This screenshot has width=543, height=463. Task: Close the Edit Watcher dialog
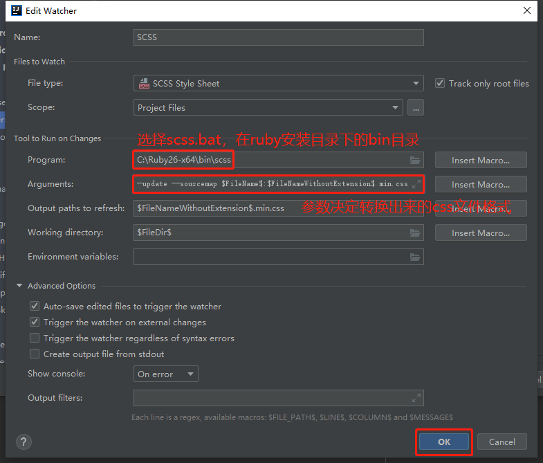point(527,10)
